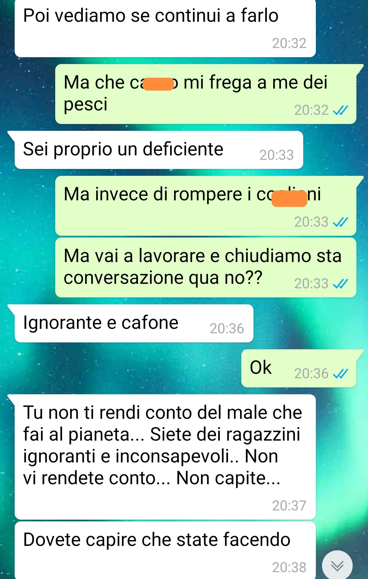Tap read ticks on 'rompere' message

coord(340,222)
